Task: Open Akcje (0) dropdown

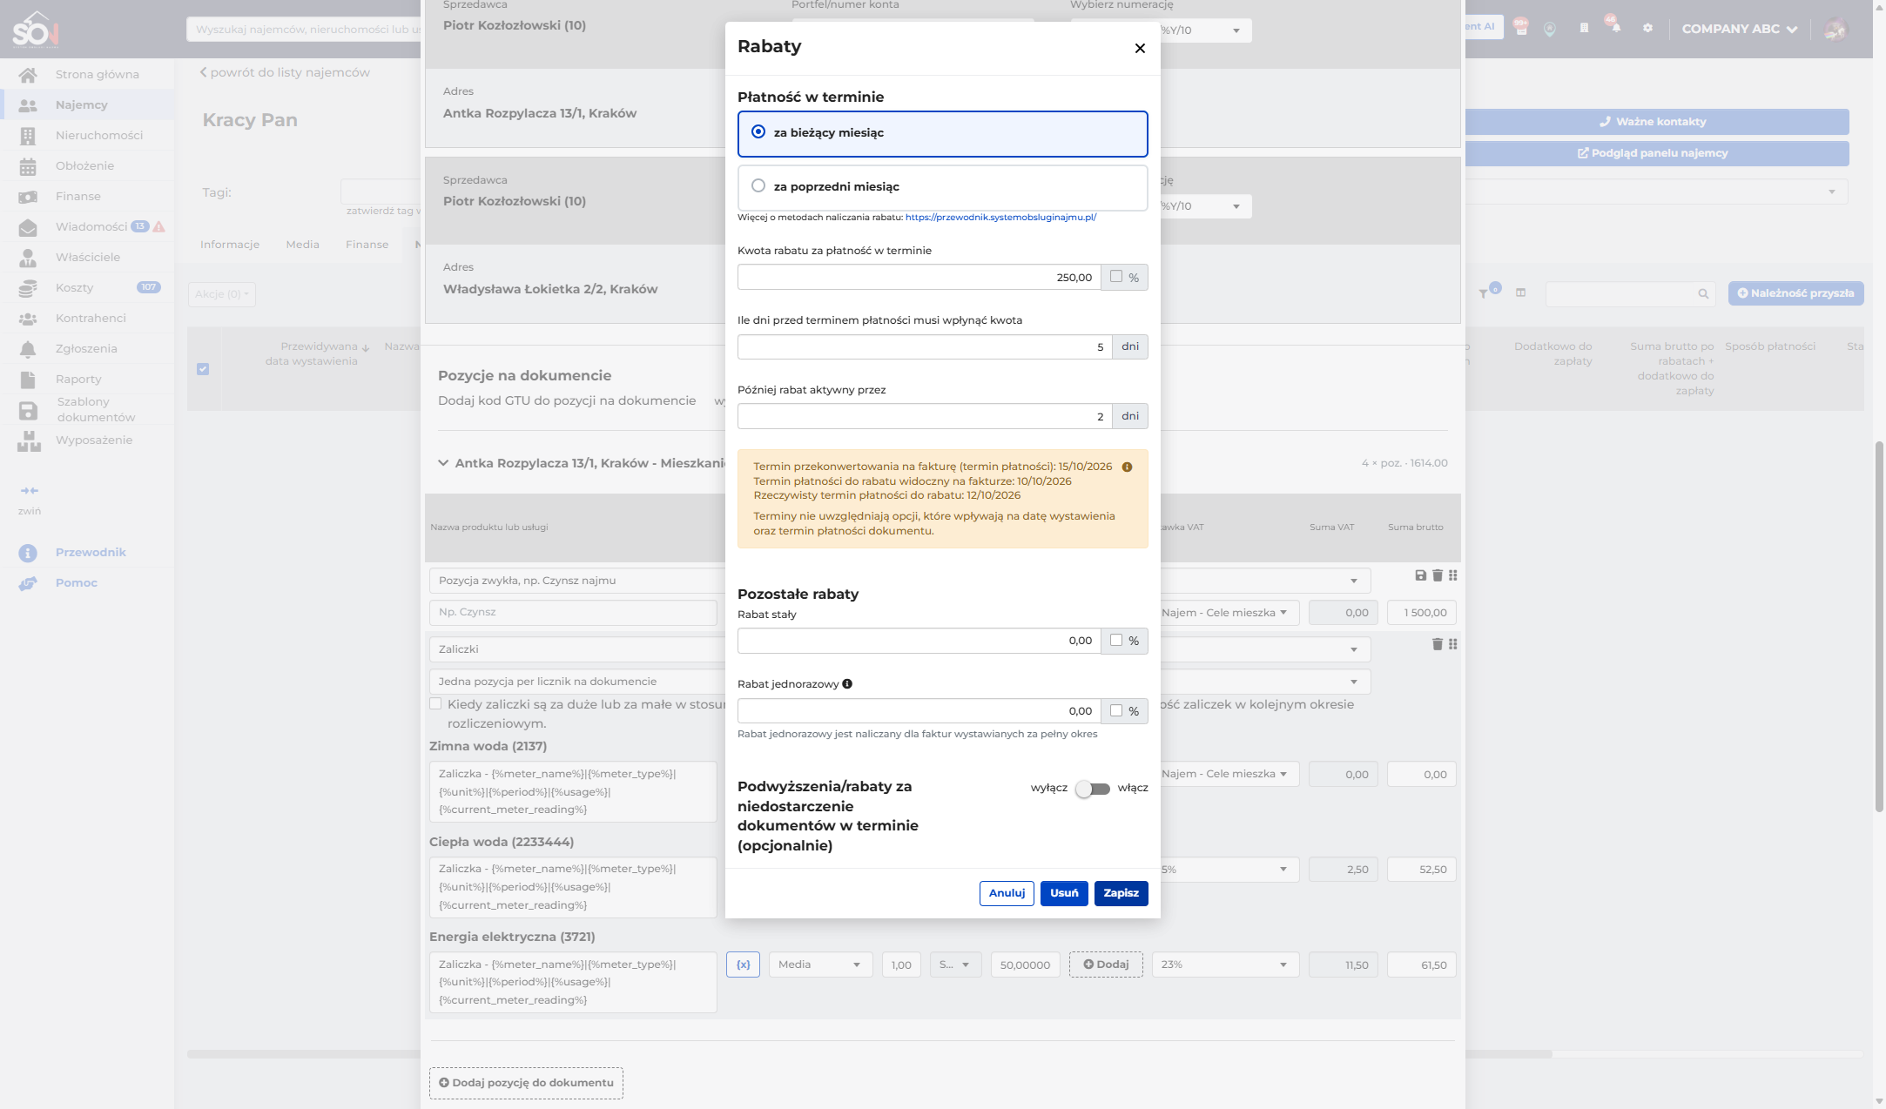Action: 222,294
